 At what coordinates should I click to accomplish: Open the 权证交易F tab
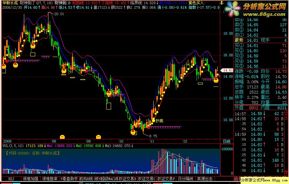click(x=166, y=179)
